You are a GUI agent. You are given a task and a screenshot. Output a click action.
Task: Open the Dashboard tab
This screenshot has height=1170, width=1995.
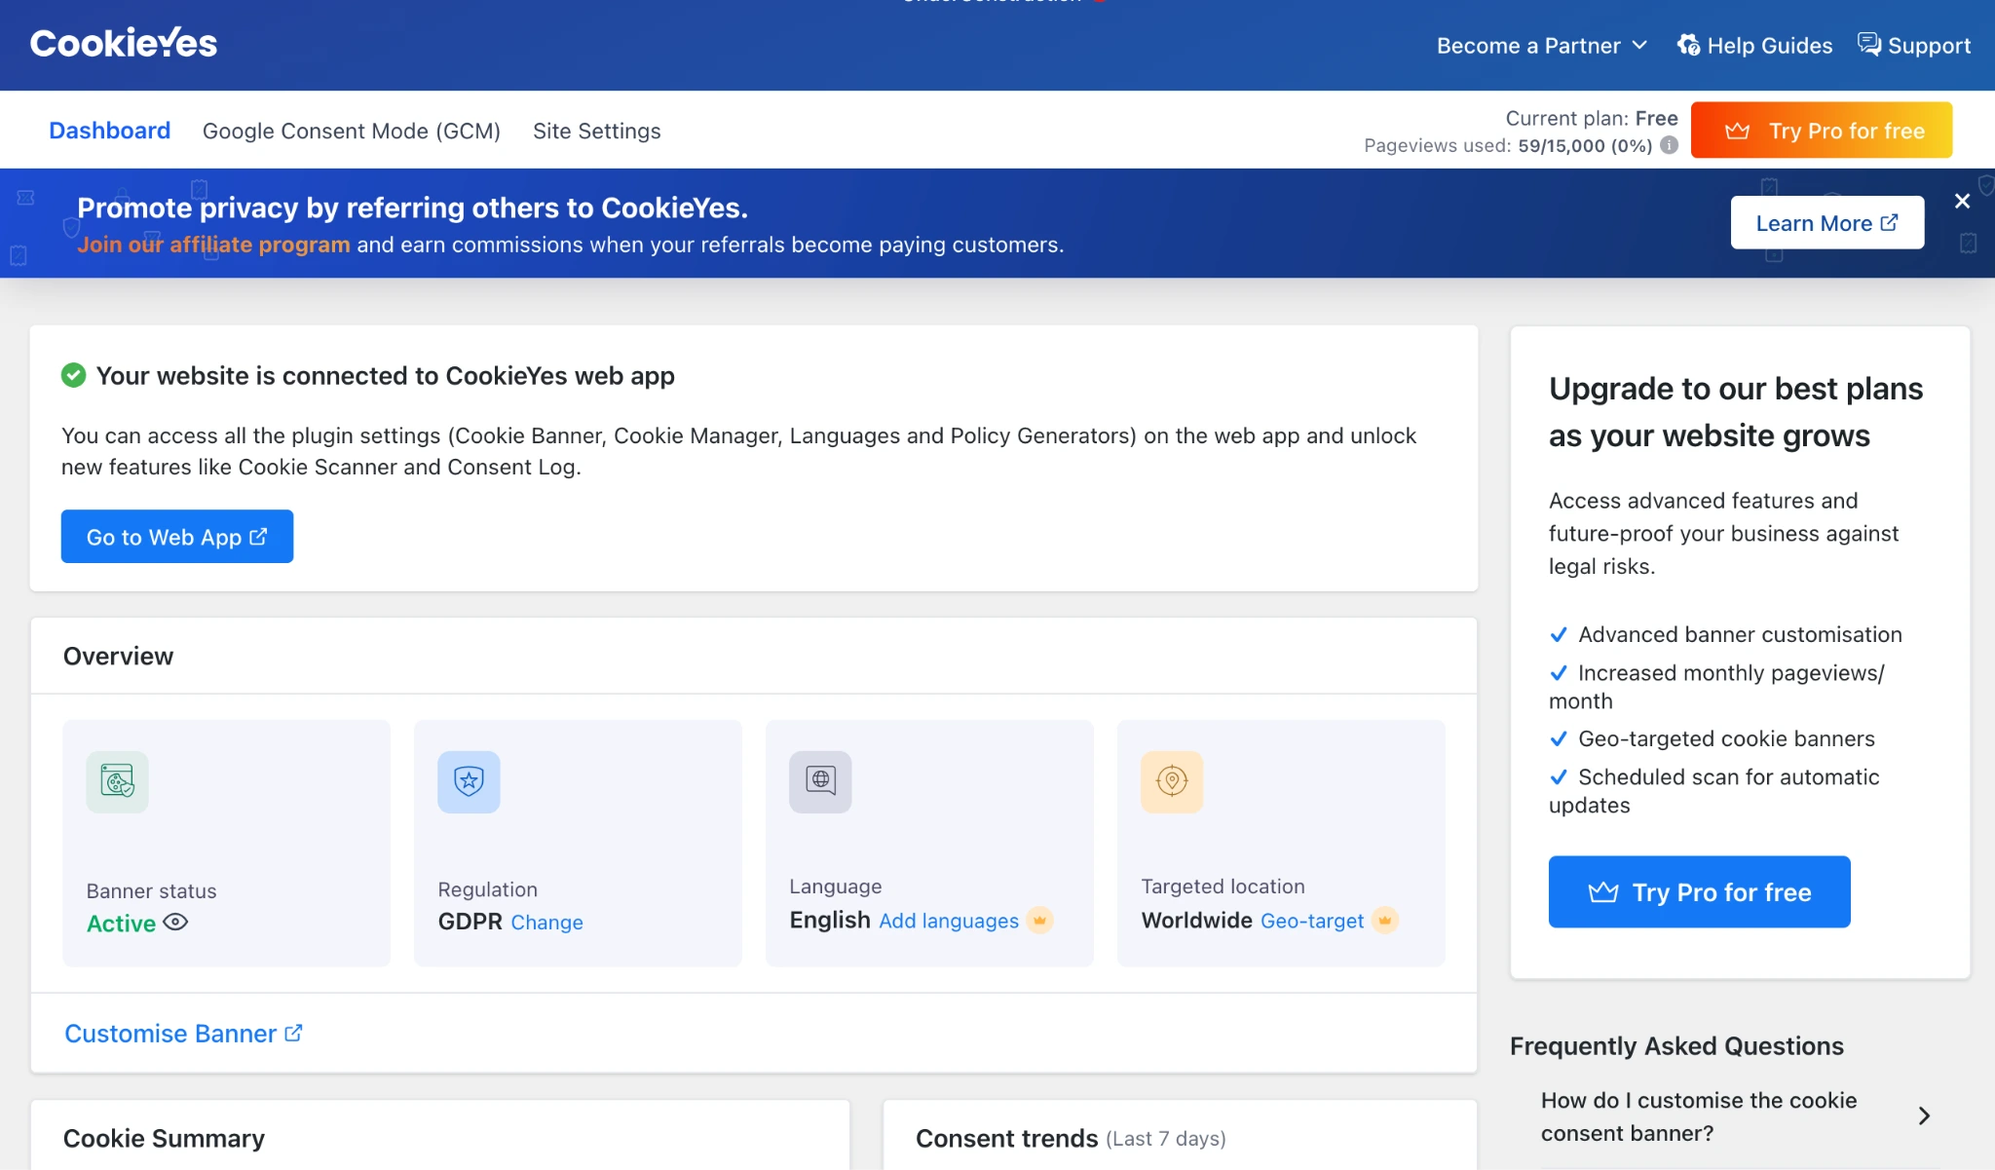pos(109,131)
